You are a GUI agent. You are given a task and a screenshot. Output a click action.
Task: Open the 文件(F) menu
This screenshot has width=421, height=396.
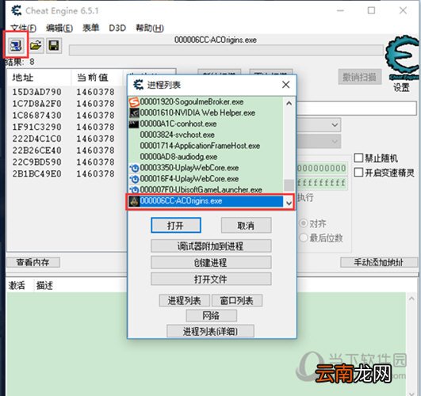(x=23, y=28)
